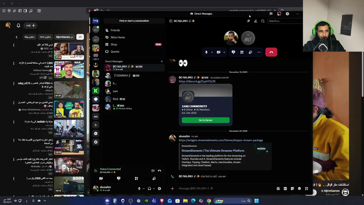
Task: Open StreamElements Ultimate Streamer Platform title link
Action: point(213,151)
